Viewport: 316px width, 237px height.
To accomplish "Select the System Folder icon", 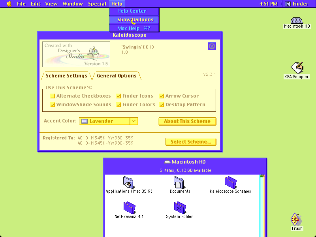I will tap(180, 208).
